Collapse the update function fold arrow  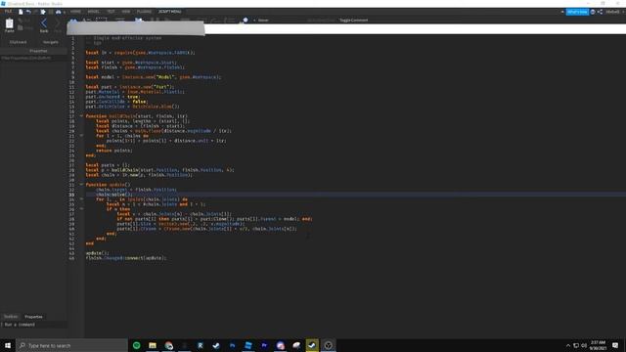(x=81, y=185)
